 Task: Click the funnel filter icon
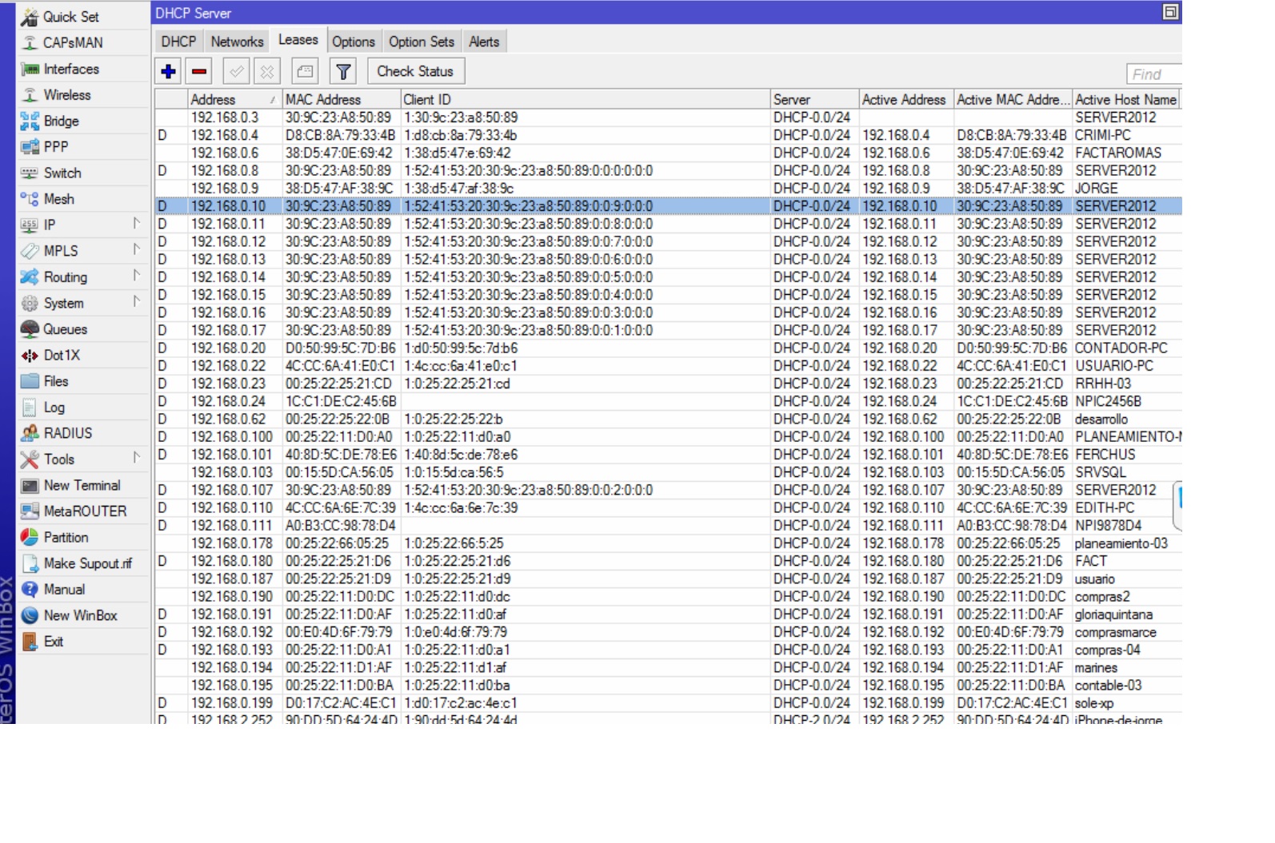[343, 71]
